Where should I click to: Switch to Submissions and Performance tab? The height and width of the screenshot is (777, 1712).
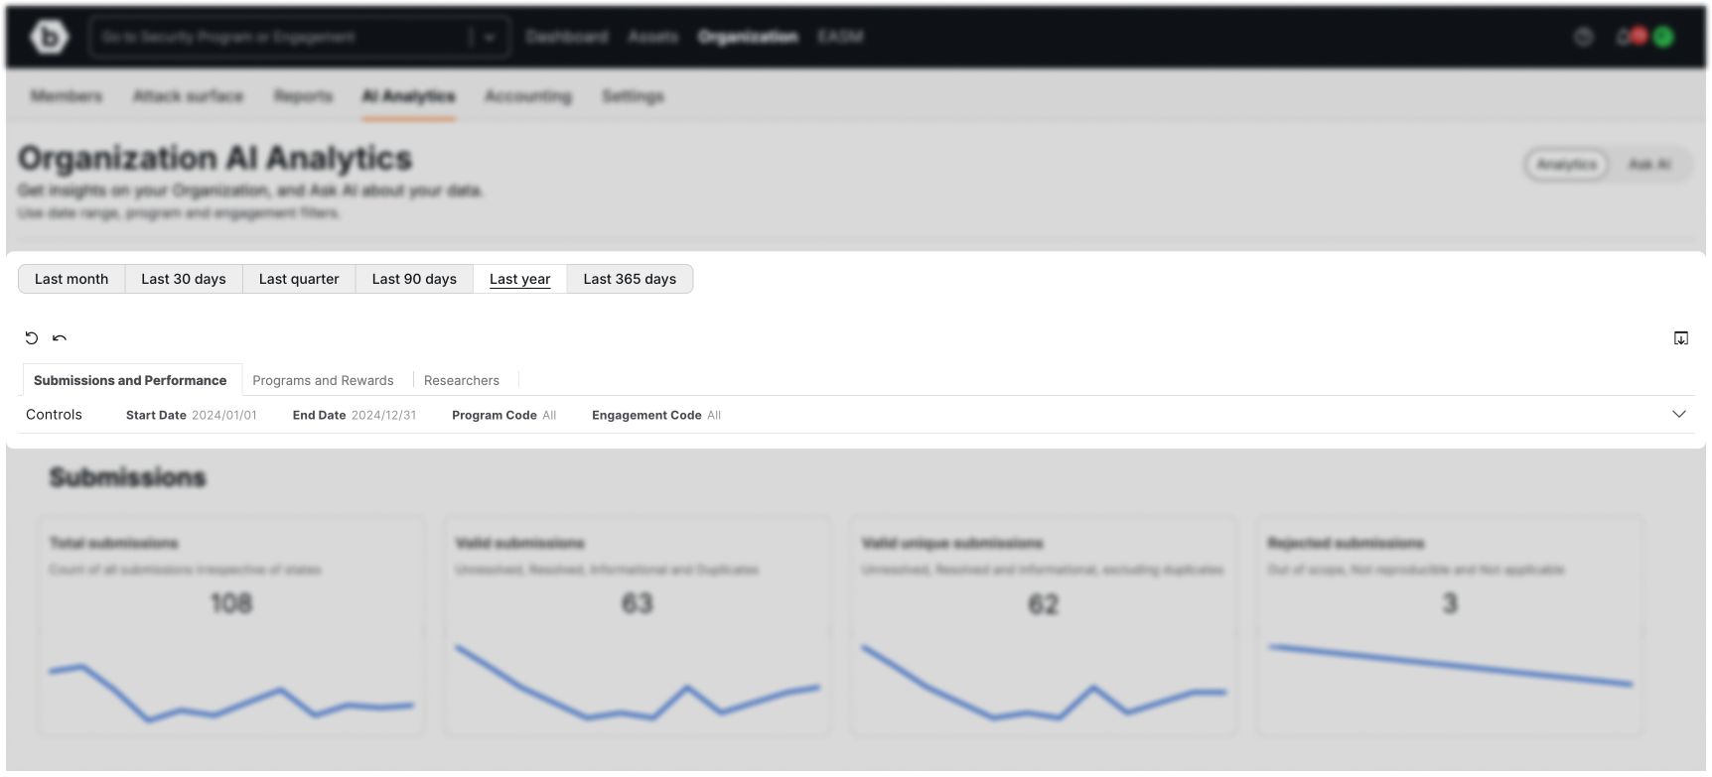pos(130,380)
